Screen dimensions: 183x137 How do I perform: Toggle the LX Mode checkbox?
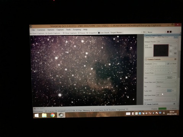(168, 64)
